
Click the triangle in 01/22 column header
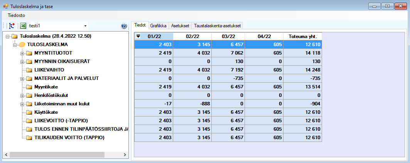pos(138,36)
